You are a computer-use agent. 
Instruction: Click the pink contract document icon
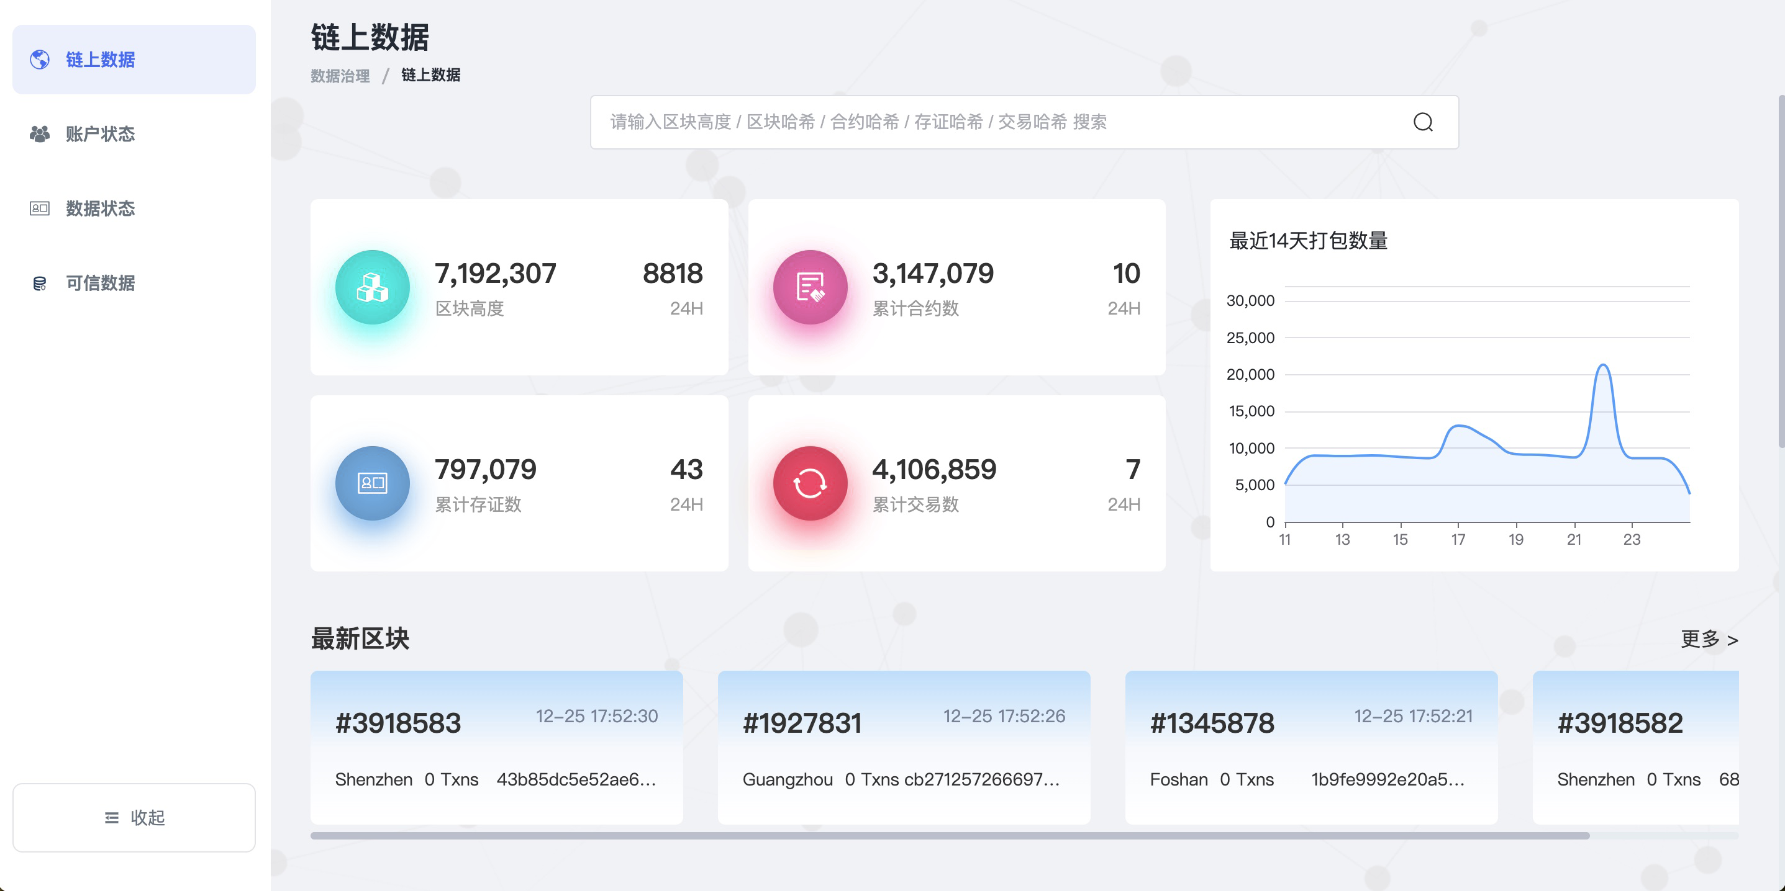point(809,287)
